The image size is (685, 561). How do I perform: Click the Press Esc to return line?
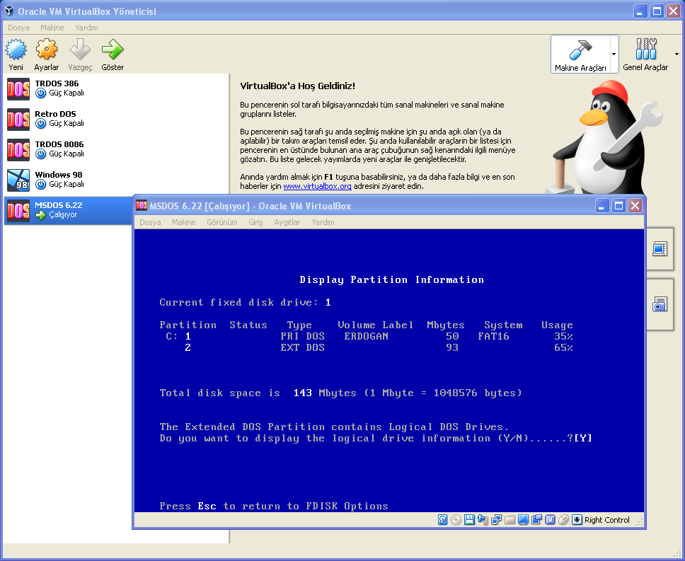(273, 506)
